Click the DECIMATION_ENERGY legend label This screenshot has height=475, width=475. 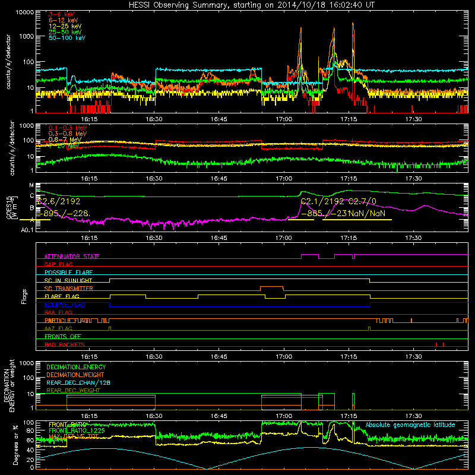(x=76, y=367)
